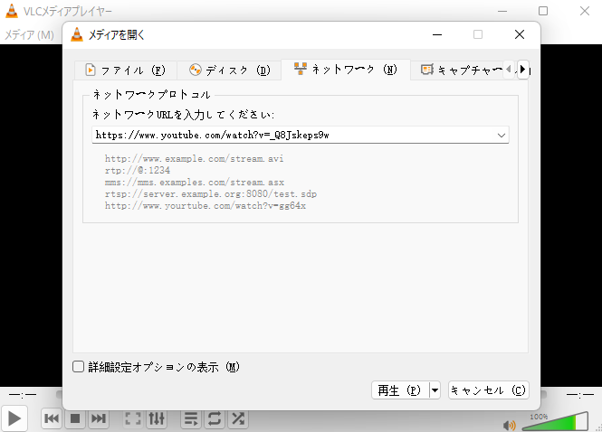This screenshot has height=432, width=602.
Task: Open the arrow menu beside 再生 button
Action: [x=435, y=390]
